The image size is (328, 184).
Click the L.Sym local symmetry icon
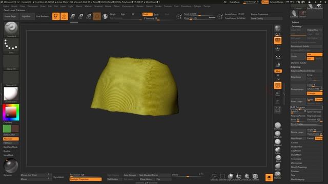point(278,57)
